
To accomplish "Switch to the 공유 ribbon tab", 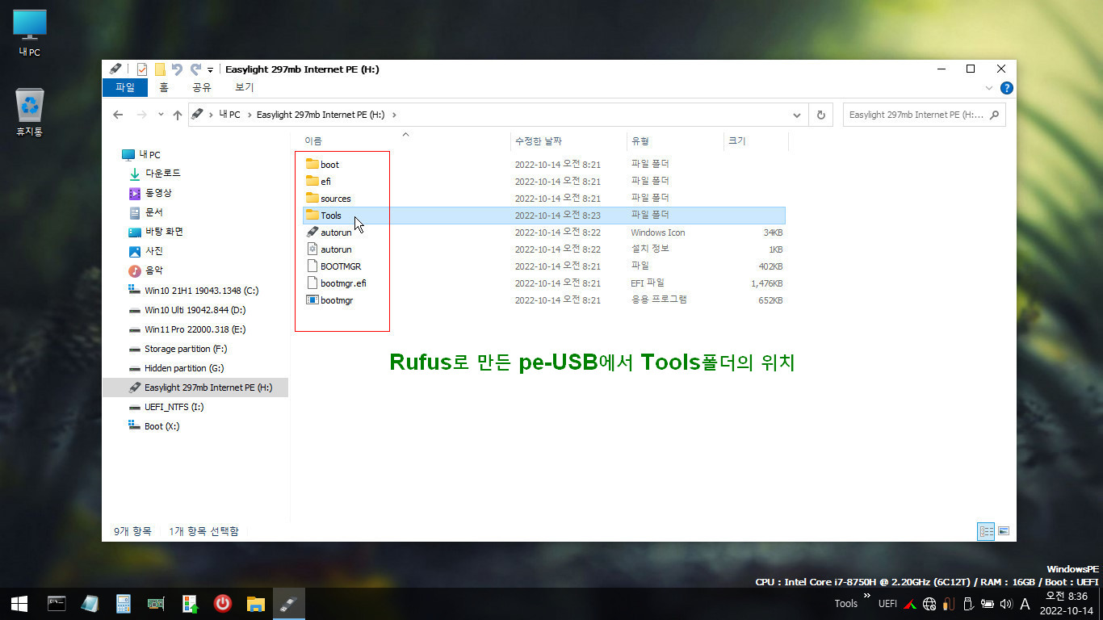I will [x=201, y=87].
